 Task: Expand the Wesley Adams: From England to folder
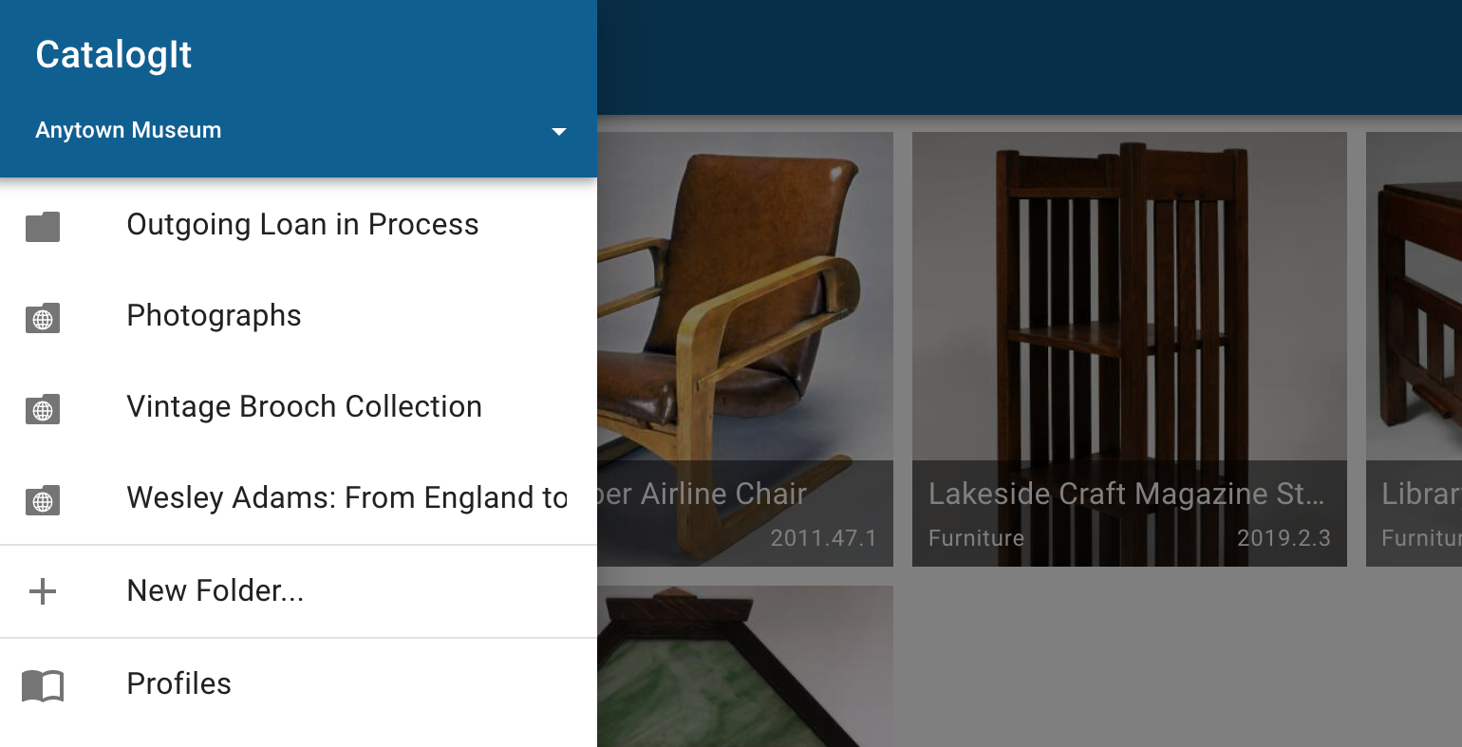coord(347,497)
